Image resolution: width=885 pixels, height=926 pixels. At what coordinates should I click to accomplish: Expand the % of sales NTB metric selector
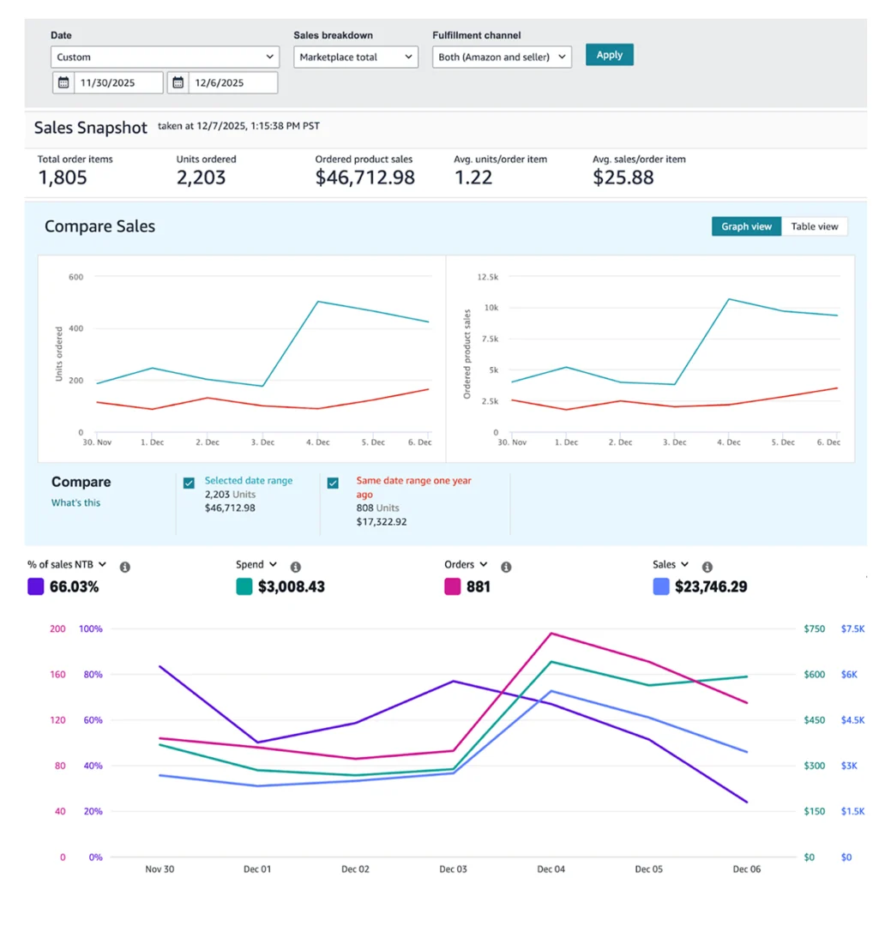click(x=102, y=565)
